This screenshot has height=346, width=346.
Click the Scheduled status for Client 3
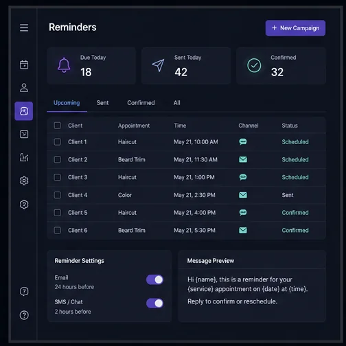[x=295, y=177]
